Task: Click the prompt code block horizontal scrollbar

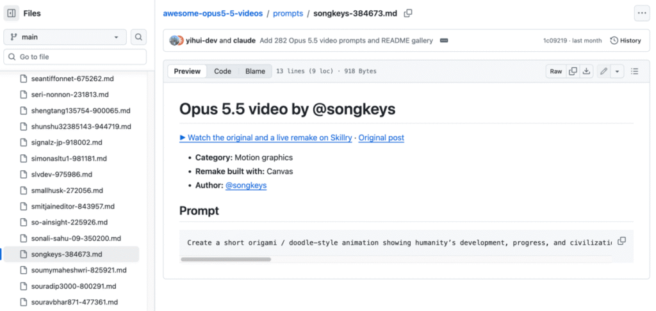Action: [226, 259]
